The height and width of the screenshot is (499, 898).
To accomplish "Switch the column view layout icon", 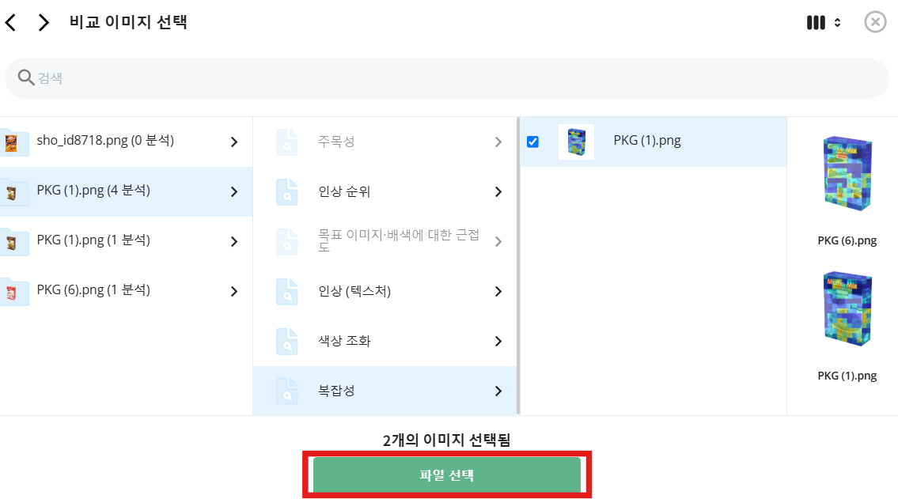I will click(824, 22).
